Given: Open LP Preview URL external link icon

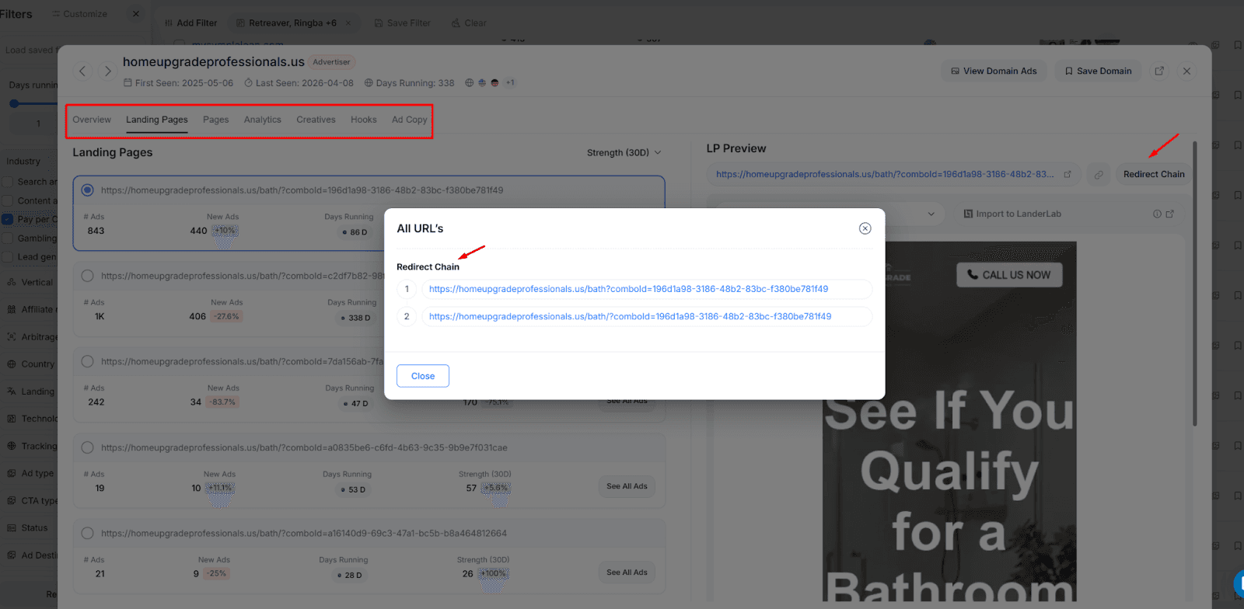Looking at the screenshot, I should point(1068,175).
